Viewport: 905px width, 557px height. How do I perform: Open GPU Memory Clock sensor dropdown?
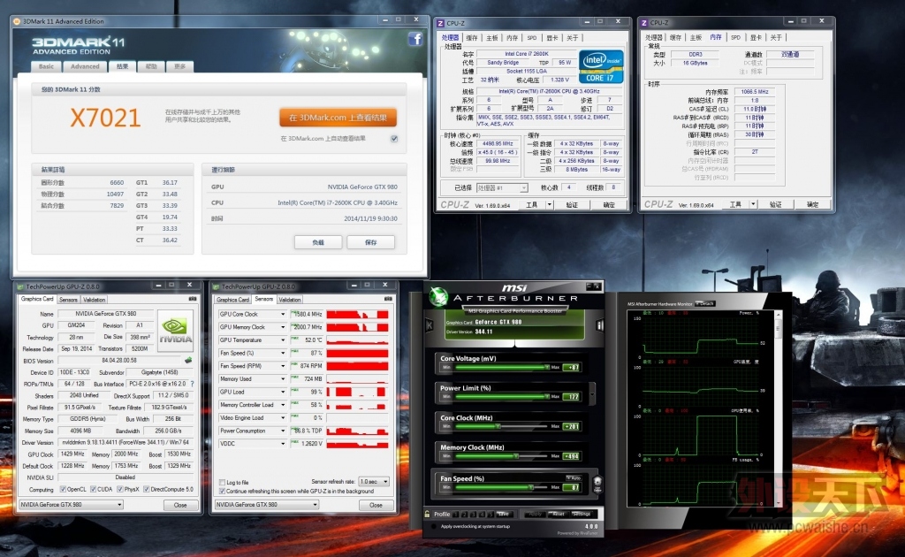point(283,327)
